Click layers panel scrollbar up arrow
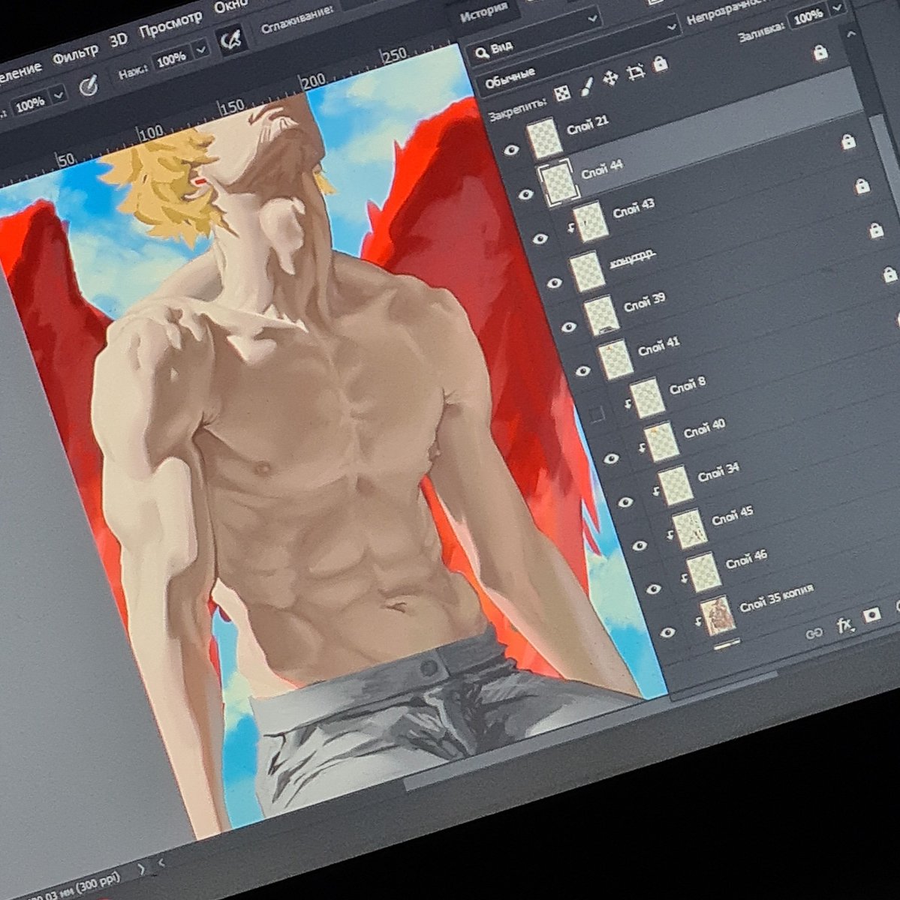Screen dimensions: 900x900 coord(850,34)
